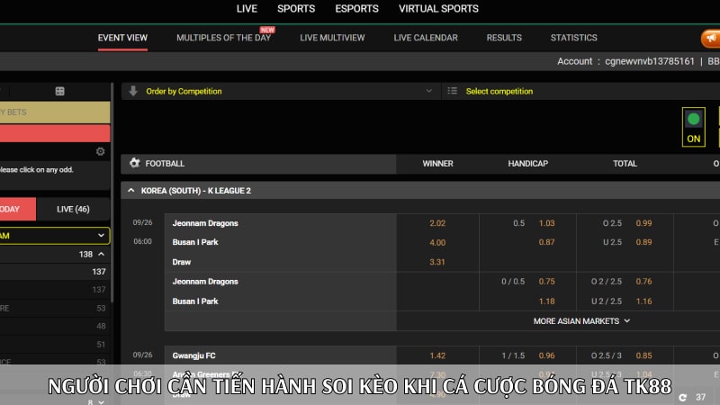Pick handicap 0/0.5 odds 0.75
720x405 pixels.
click(546, 282)
